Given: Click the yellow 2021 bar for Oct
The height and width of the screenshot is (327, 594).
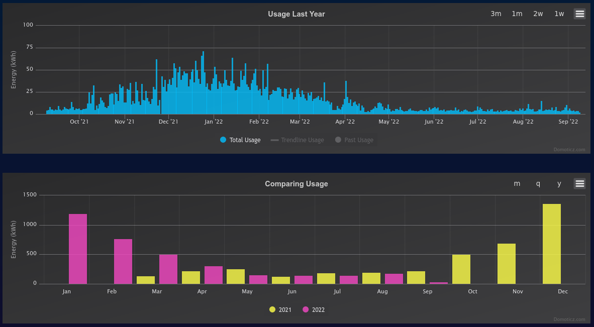Looking at the screenshot, I should 461,269.
